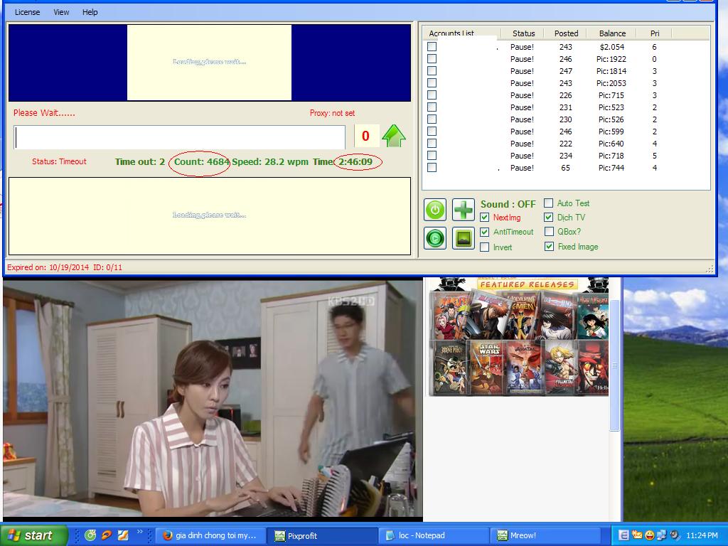Enable the Auto Test checkbox
728x546 pixels.
tap(549, 203)
